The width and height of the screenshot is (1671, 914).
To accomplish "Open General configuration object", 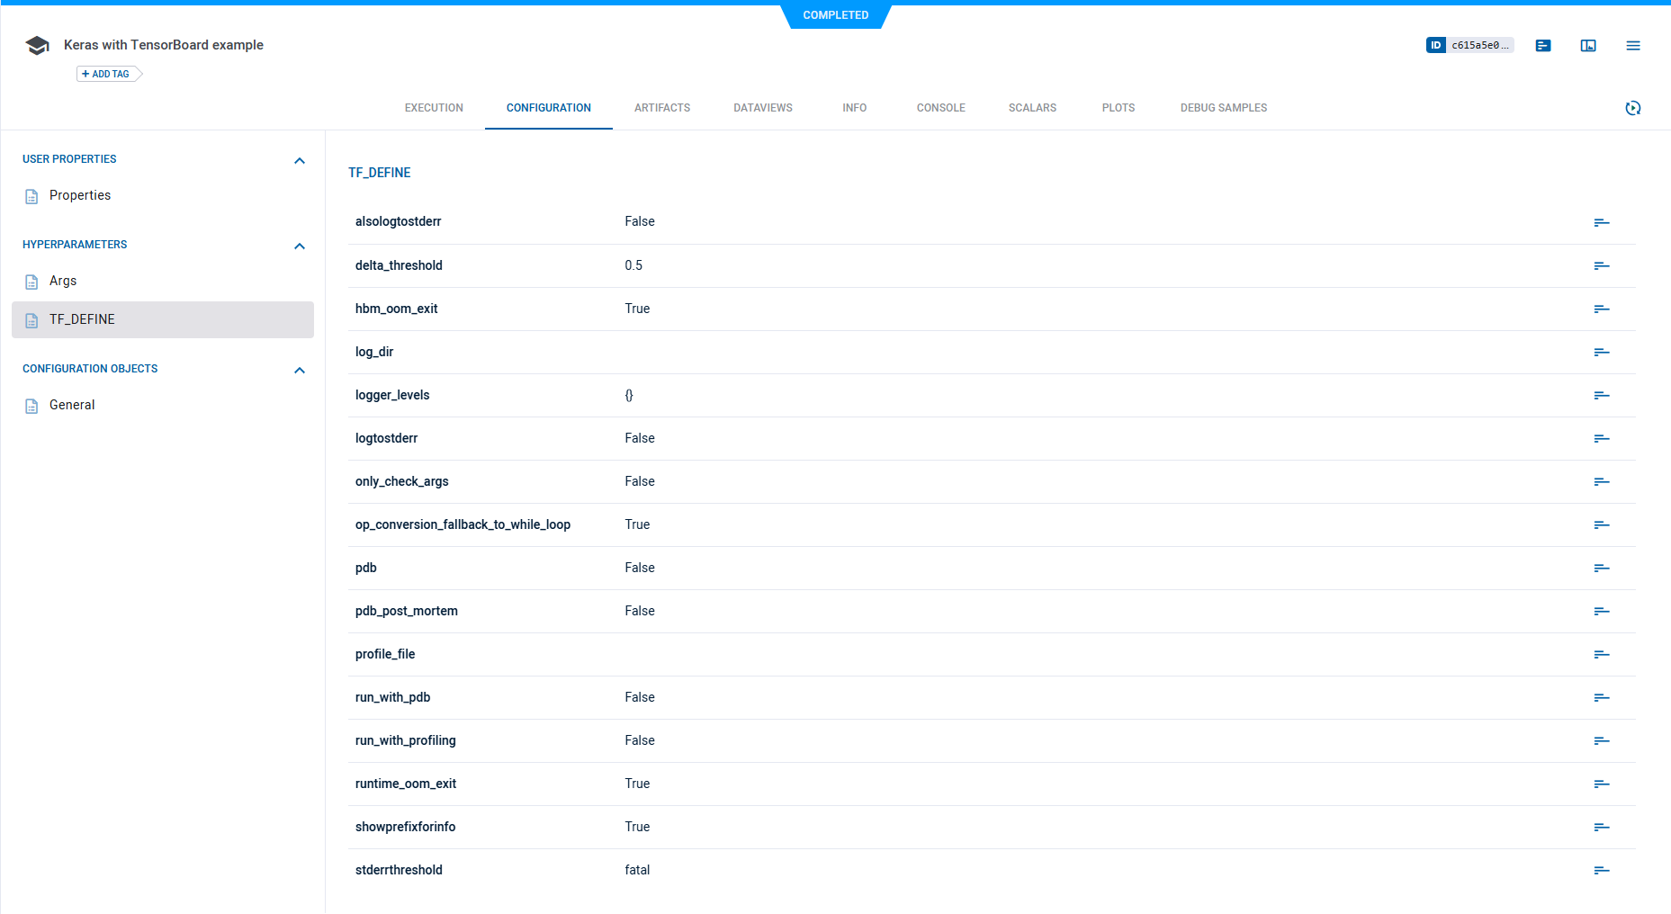I will click(72, 405).
